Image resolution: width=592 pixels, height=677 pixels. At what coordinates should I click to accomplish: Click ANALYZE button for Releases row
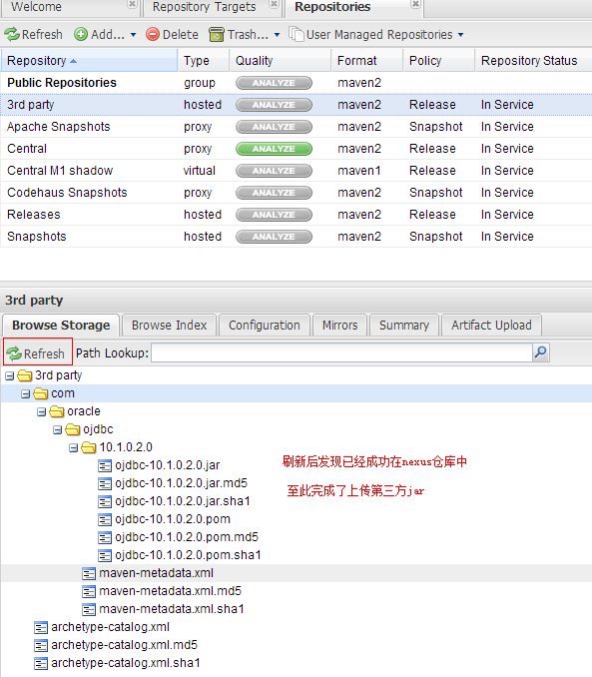click(x=274, y=215)
